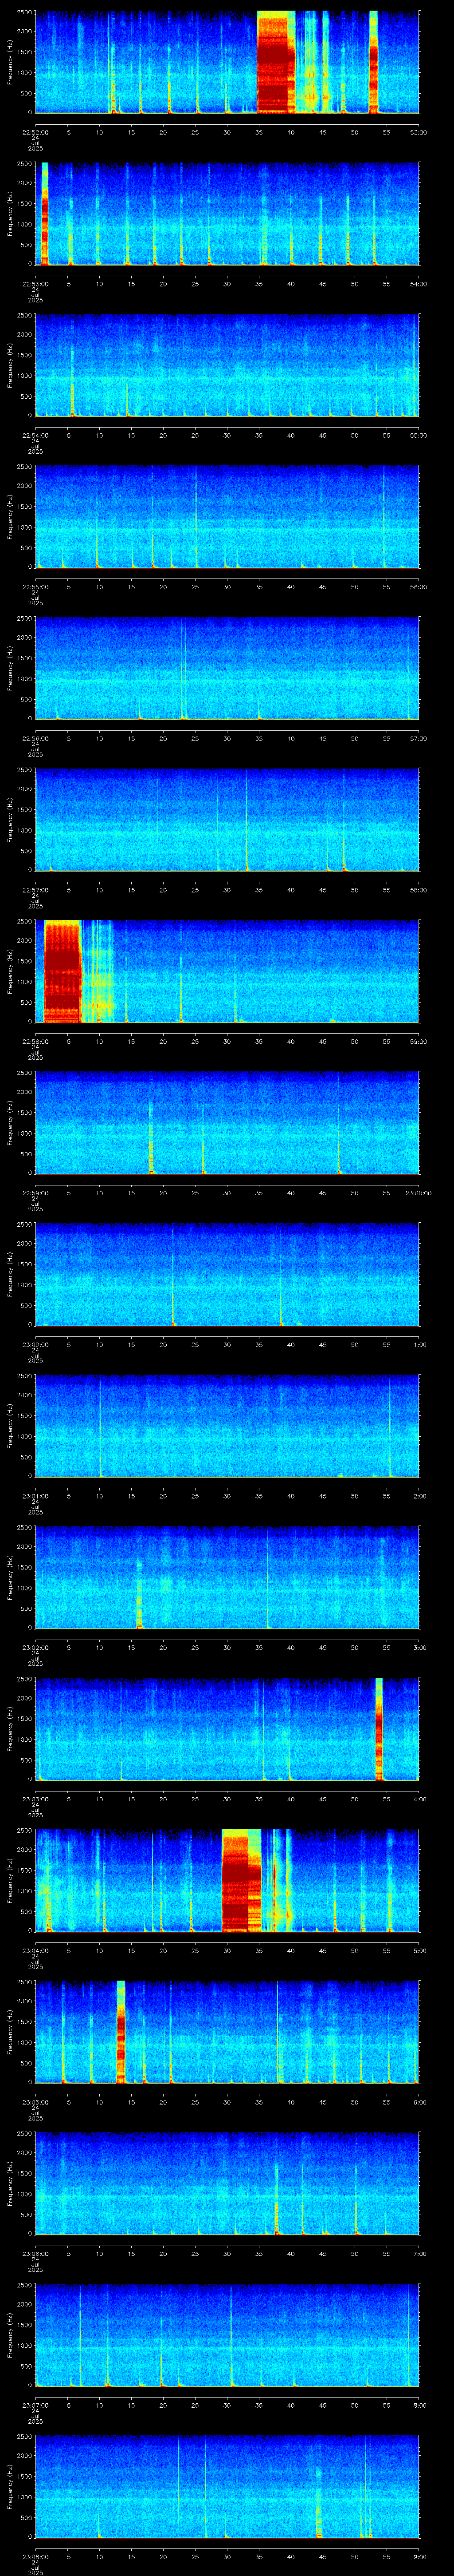The image size is (454, 2576).
Task: Choose the spectrogram panel starting at 22:59:00
Action: 227,1123
